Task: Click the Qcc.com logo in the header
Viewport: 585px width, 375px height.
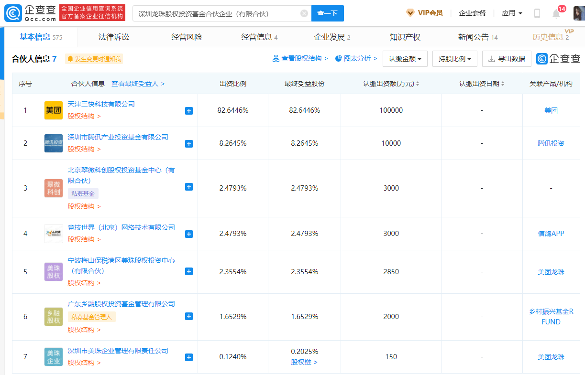Action: tap(30, 13)
